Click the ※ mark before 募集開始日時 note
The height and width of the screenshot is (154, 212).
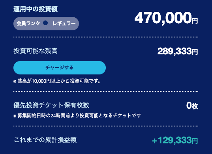click(15, 116)
